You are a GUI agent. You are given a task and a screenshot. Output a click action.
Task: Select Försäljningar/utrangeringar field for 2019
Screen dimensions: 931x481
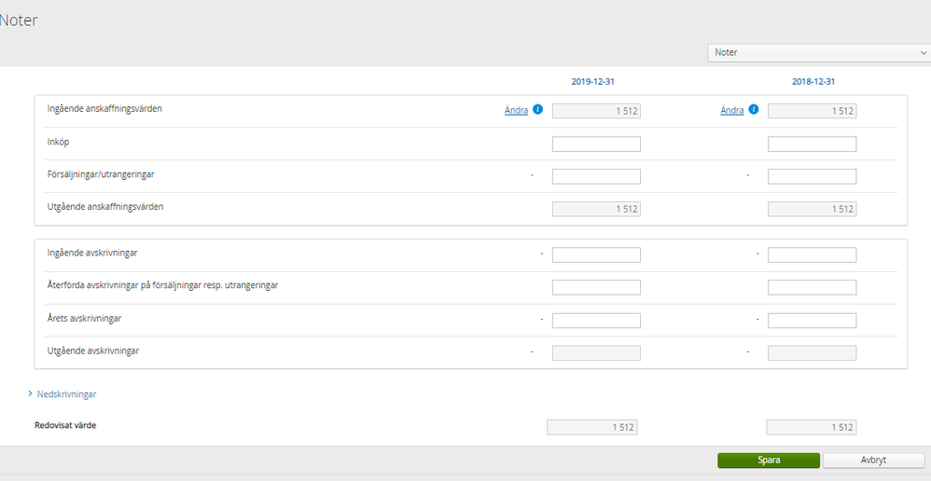click(596, 176)
